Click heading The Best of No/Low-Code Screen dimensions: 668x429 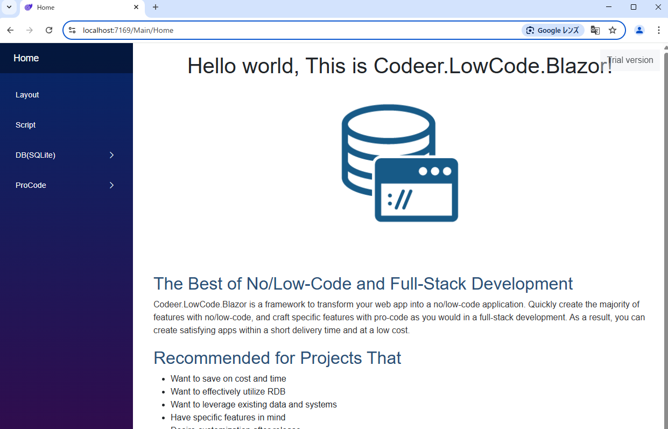[x=363, y=284]
